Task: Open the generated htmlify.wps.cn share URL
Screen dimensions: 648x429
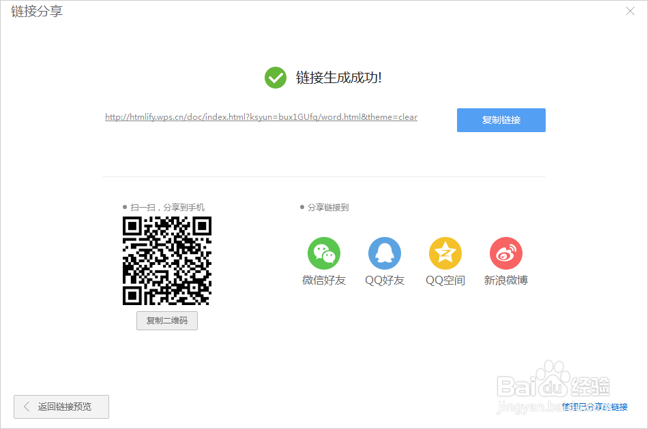Action: tap(260, 116)
